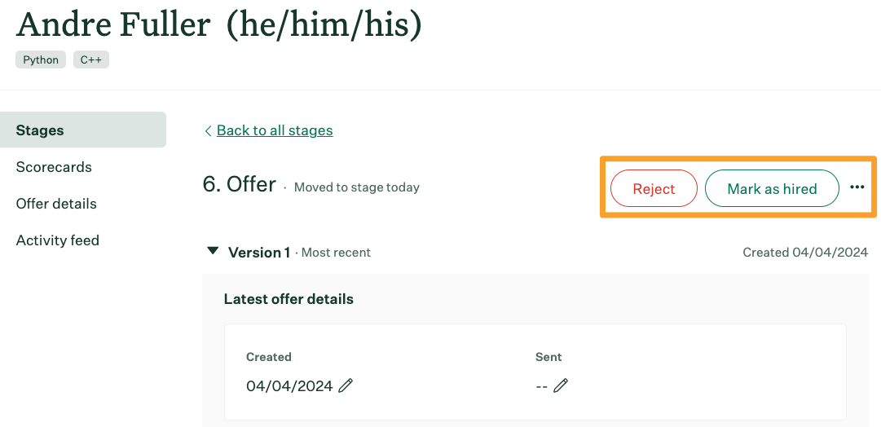881x427 pixels.
Task: Edit the offer Created date pencil icon
Action: [x=346, y=385]
